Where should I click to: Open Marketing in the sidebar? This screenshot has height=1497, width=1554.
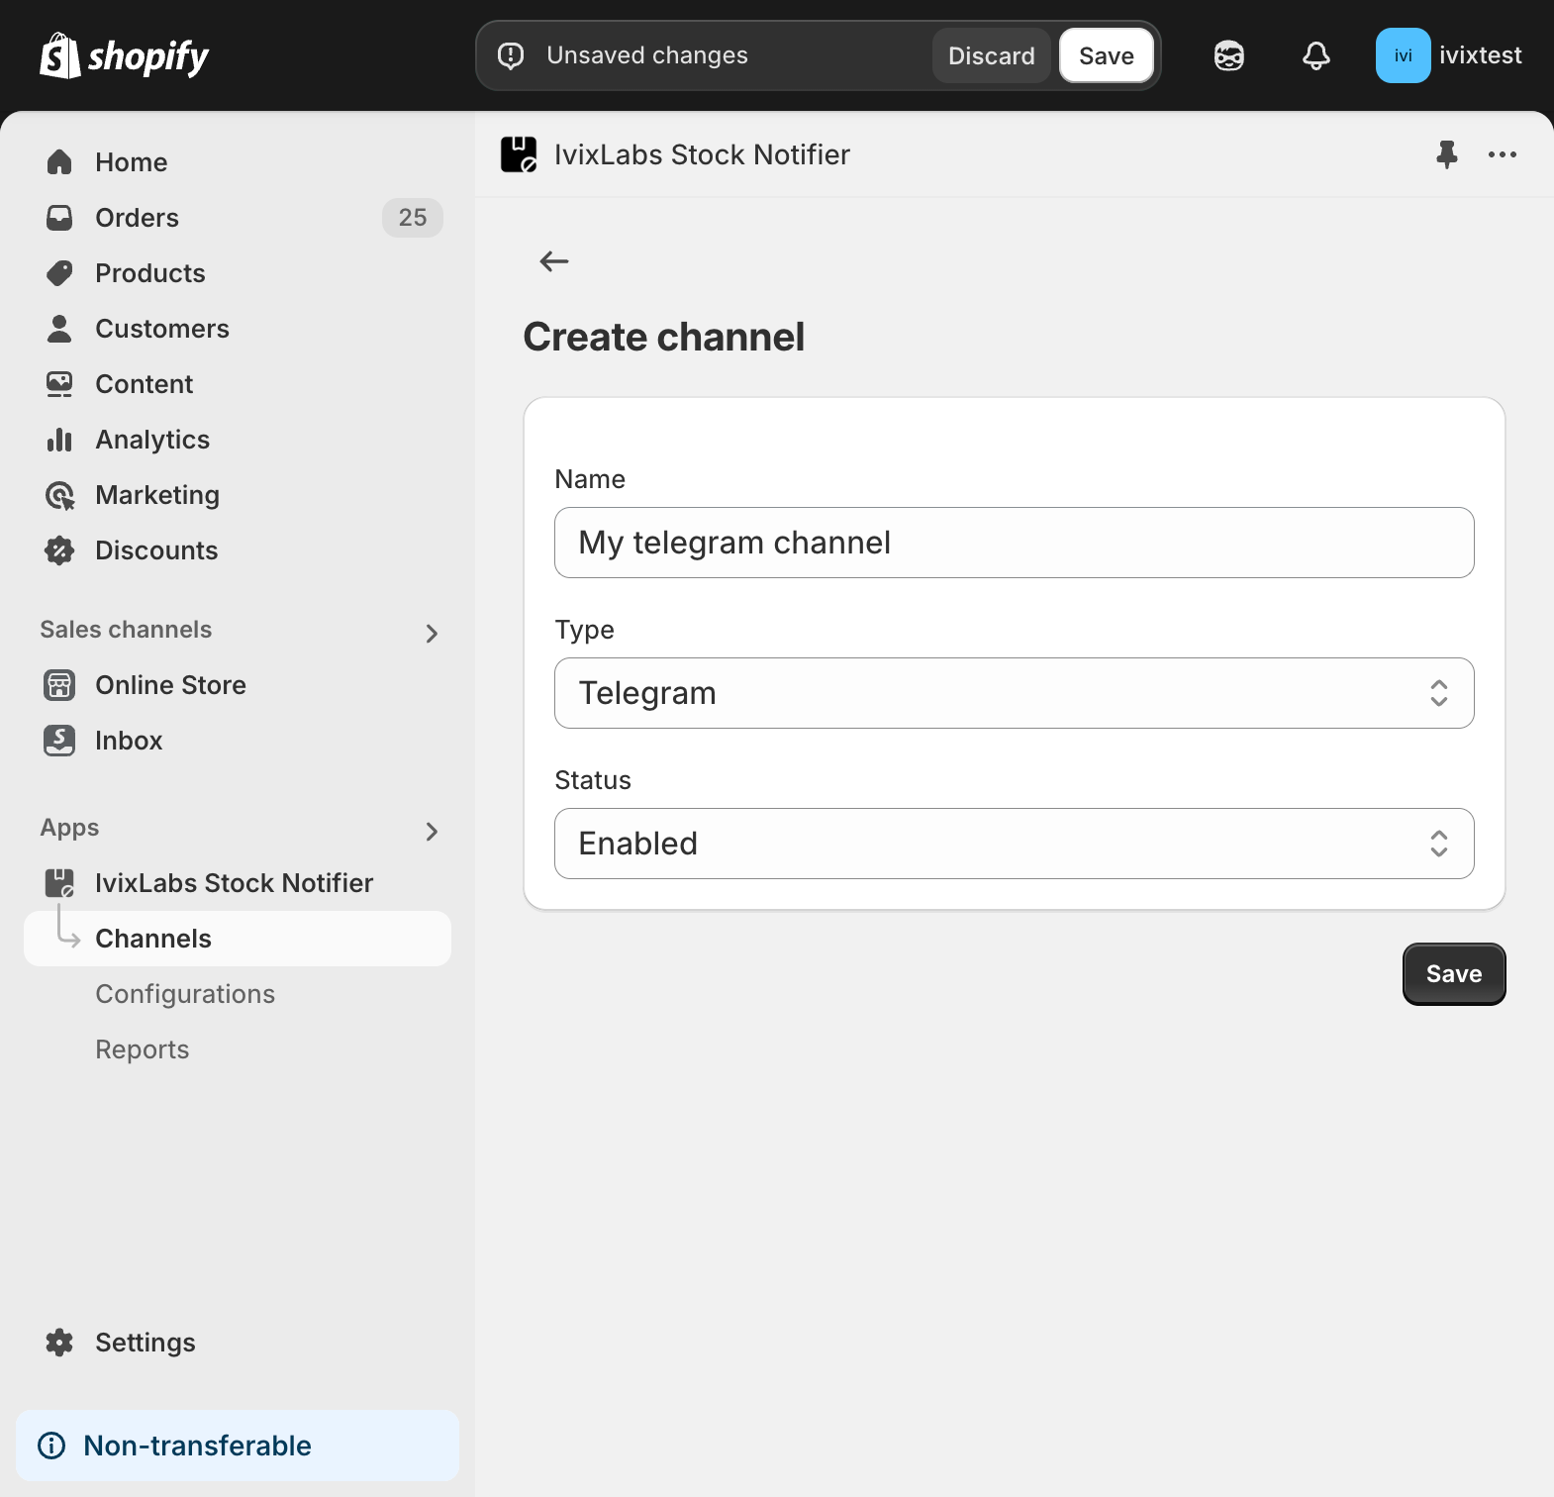(238, 495)
